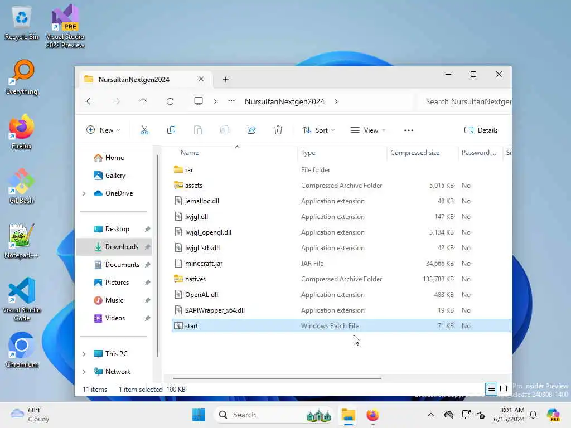Open the weather widget showing 68°F
Image resolution: width=571 pixels, height=428 pixels.
[30, 415]
